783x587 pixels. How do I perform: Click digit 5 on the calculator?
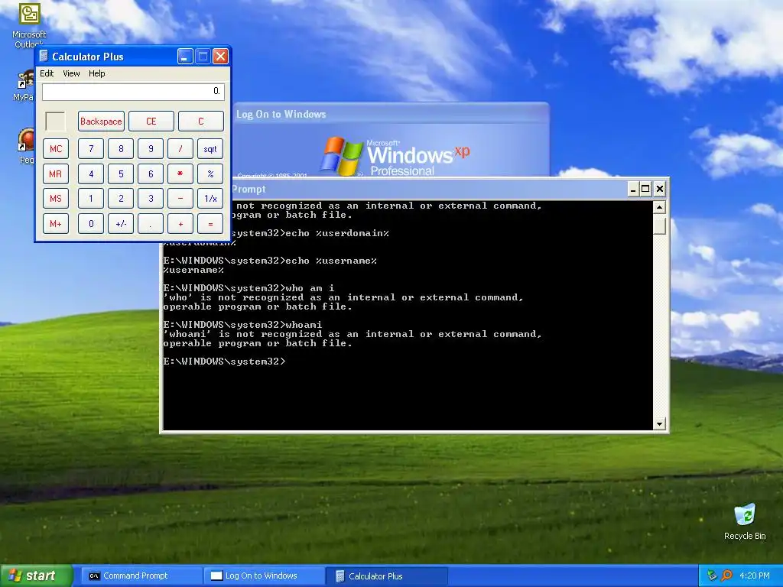coord(121,174)
